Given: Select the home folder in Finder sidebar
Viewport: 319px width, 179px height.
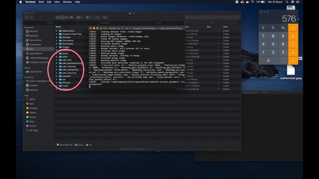Looking at the screenshot, I should click(x=39, y=49).
